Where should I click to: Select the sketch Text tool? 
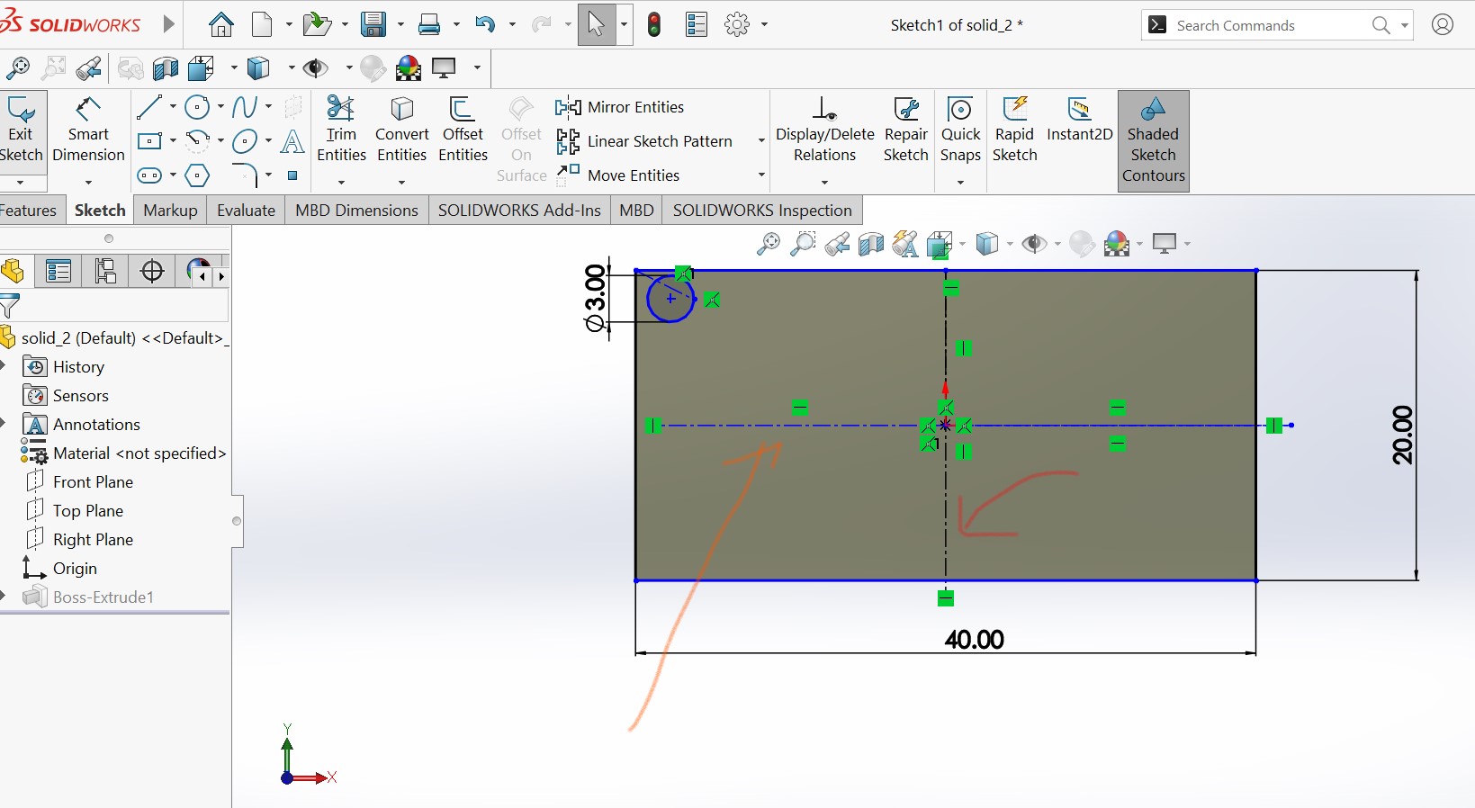point(292,141)
